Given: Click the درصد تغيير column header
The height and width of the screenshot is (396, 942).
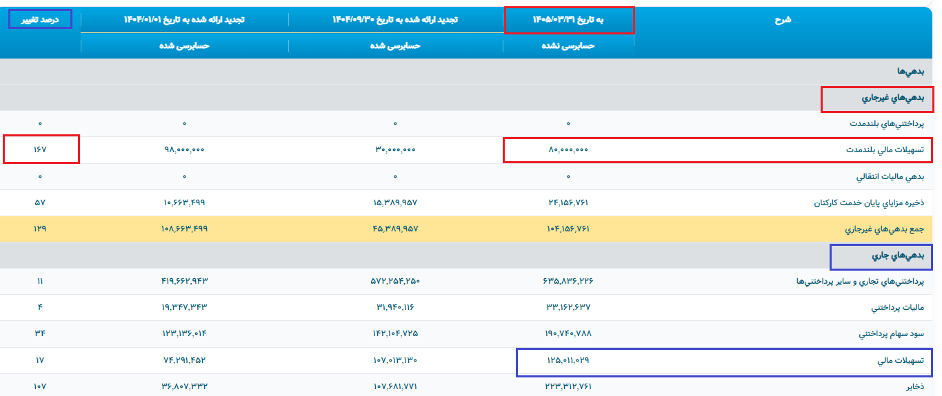Looking at the screenshot, I should [x=39, y=19].
